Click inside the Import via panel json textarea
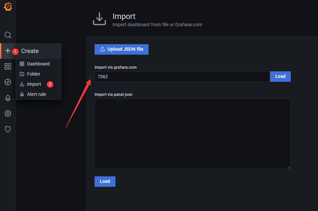 pos(192,133)
